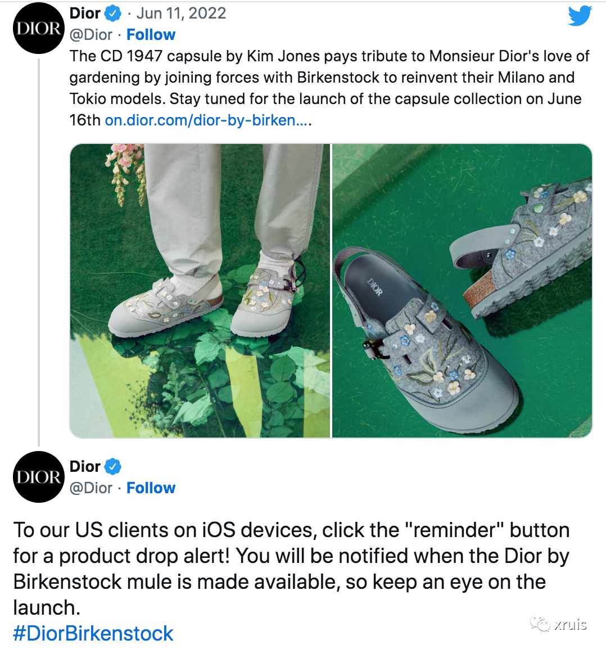Viewport: 606px width, 649px height.
Task: Open the on.dior.com/dior-by-birken link
Action: tap(207, 120)
